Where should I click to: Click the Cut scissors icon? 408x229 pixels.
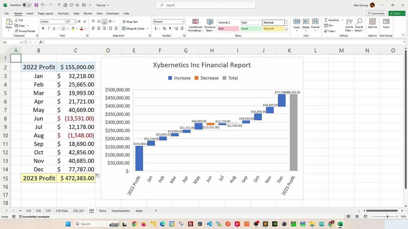pyautogui.click(x=16, y=20)
